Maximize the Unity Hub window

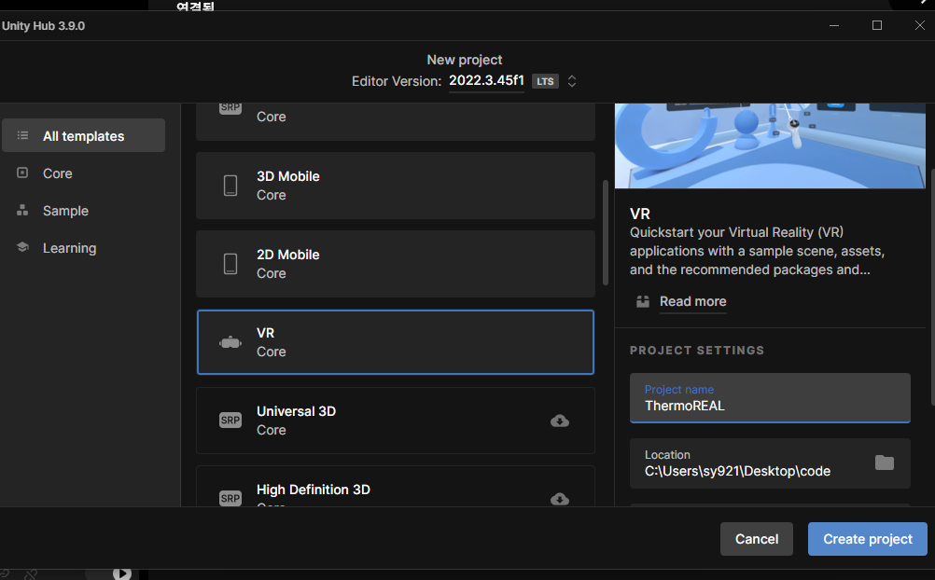pyautogui.click(x=877, y=25)
